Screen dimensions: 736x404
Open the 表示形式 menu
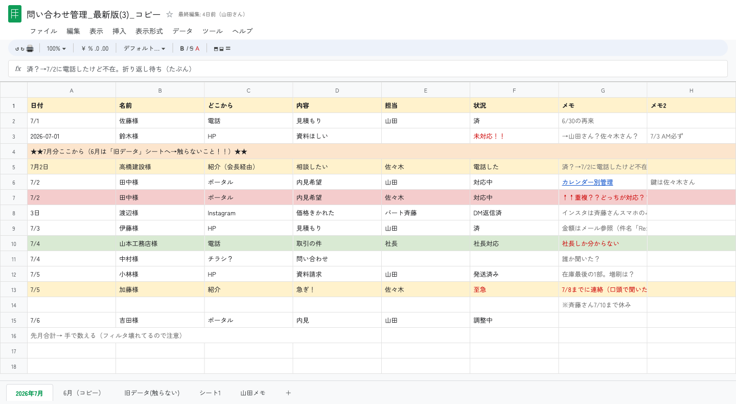149,31
